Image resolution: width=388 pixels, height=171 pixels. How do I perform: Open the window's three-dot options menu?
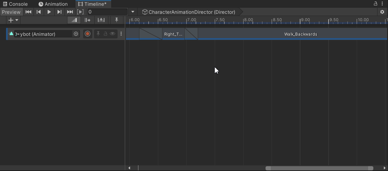pyautogui.click(x=383, y=4)
